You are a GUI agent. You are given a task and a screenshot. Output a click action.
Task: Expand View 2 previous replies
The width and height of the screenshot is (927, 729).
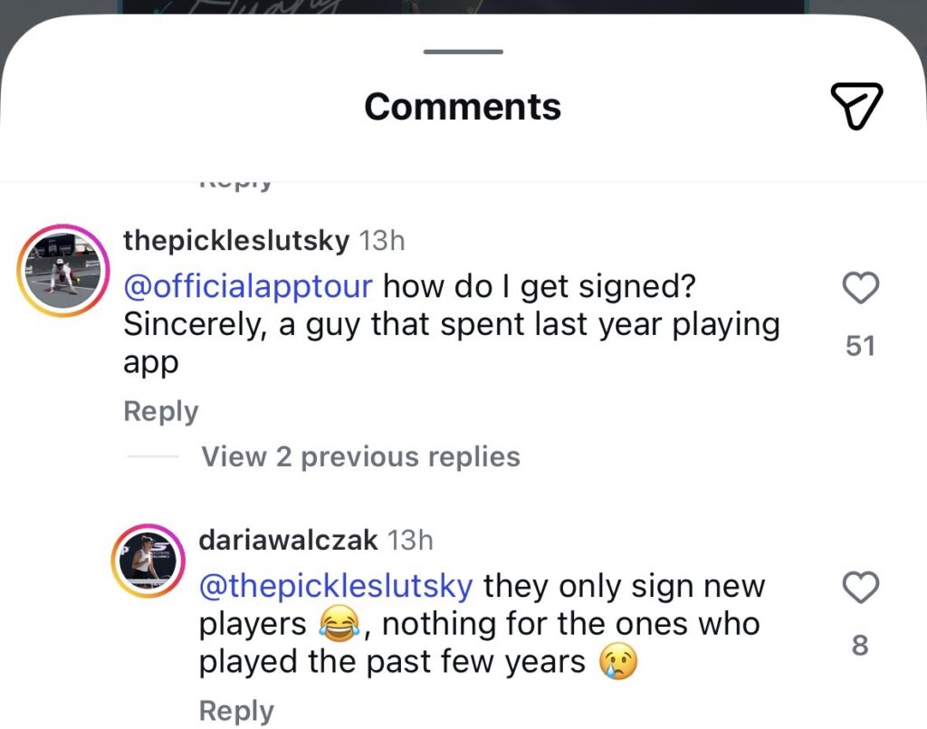pos(360,456)
